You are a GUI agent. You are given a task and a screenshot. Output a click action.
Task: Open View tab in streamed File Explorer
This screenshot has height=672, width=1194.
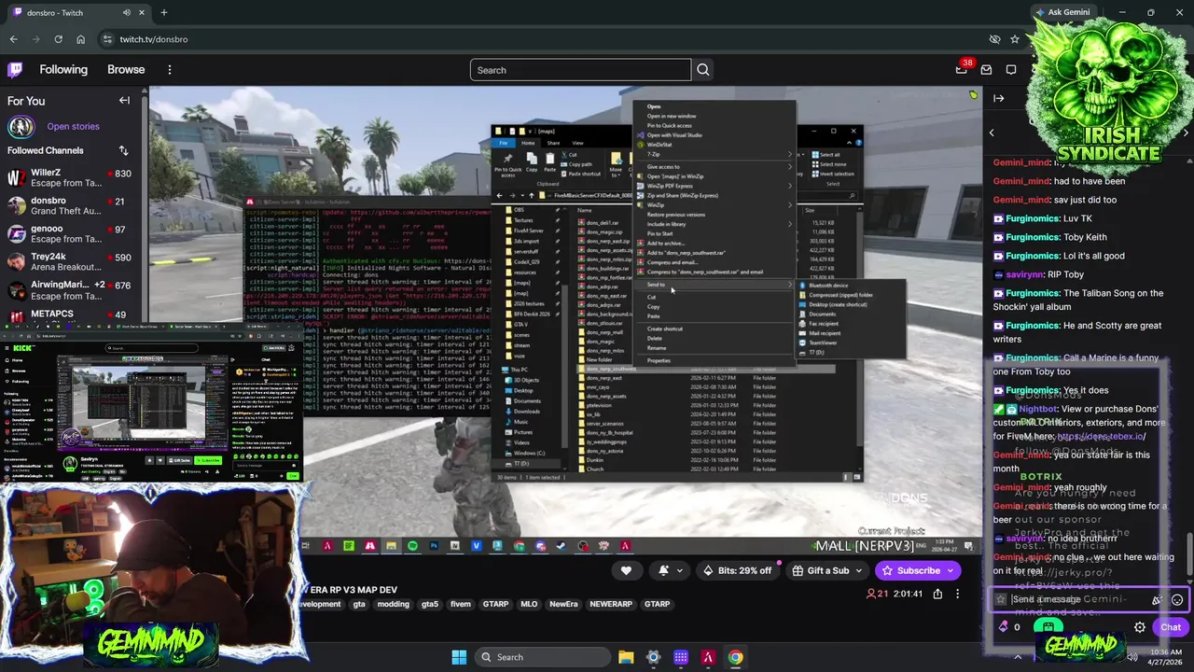[x=577, y=143]
